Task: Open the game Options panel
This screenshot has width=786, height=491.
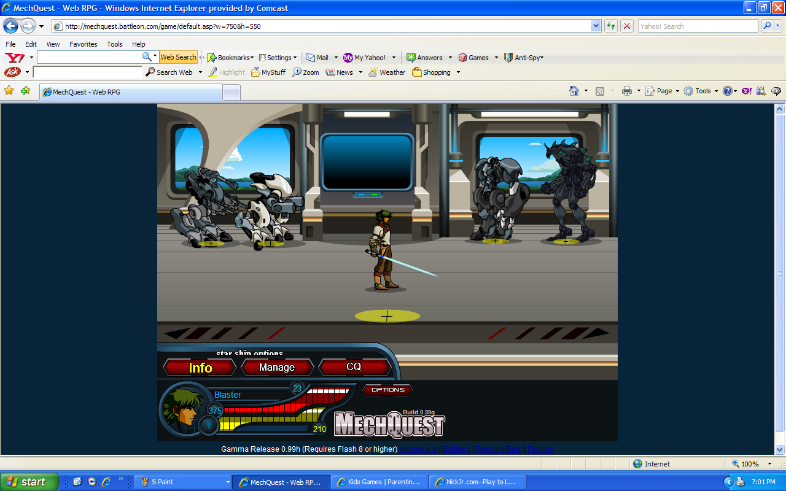Action: coord(387,390)
